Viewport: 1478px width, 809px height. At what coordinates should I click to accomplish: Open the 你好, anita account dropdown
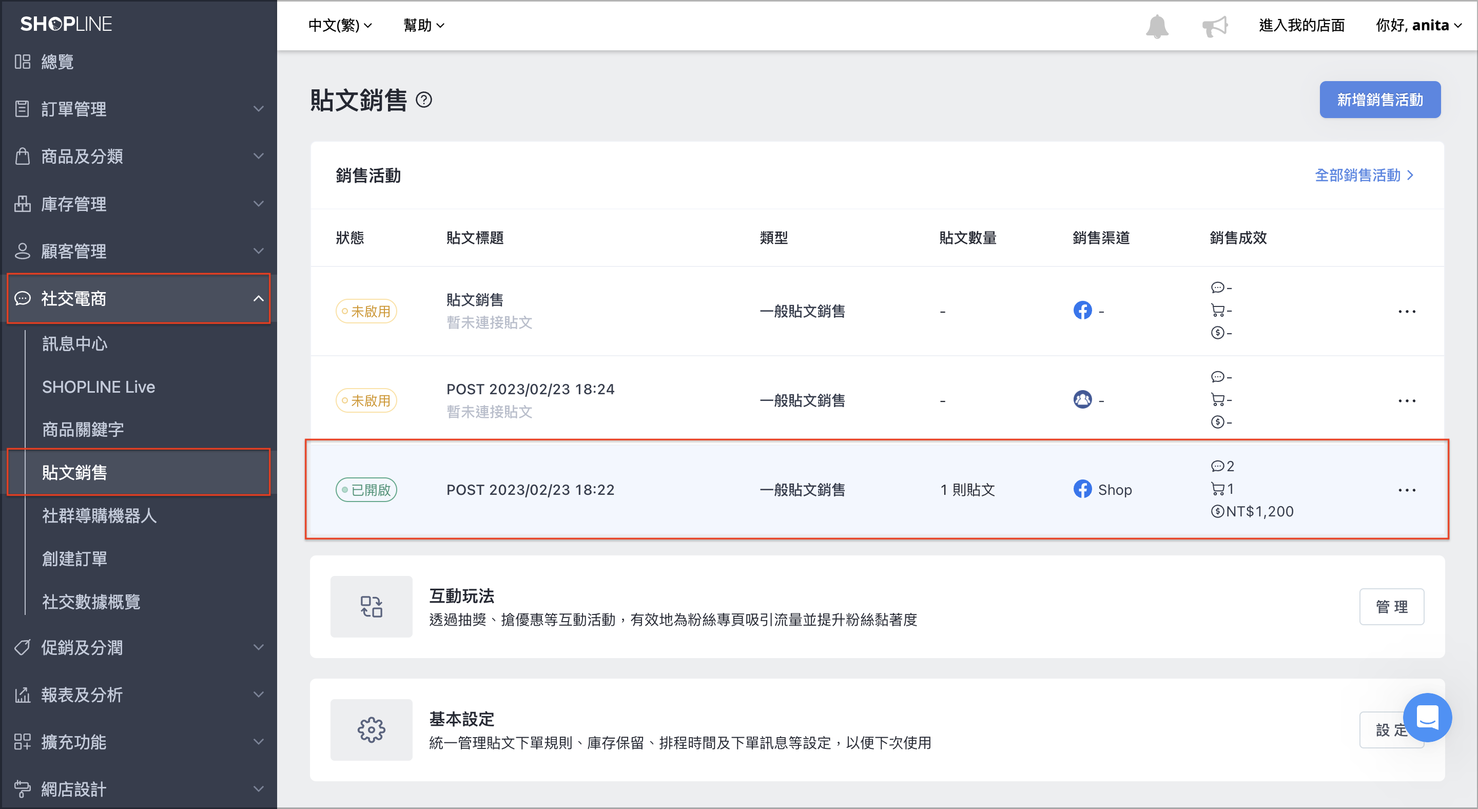click(x=1418, y=25)
